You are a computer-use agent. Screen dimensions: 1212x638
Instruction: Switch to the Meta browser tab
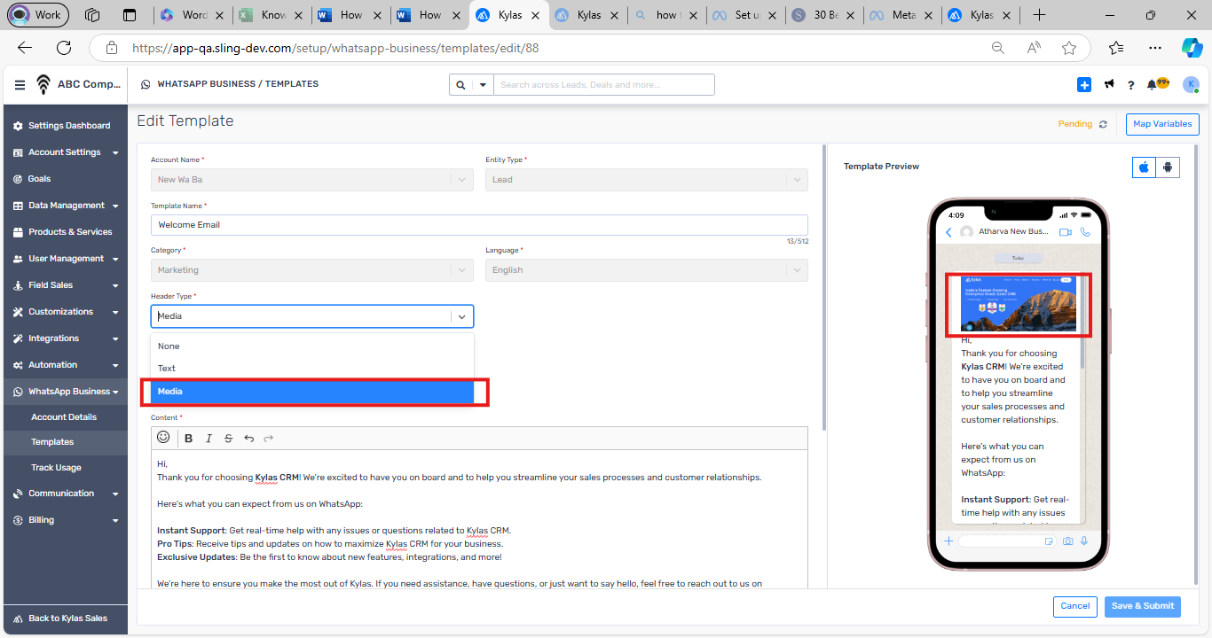(902, 15)
